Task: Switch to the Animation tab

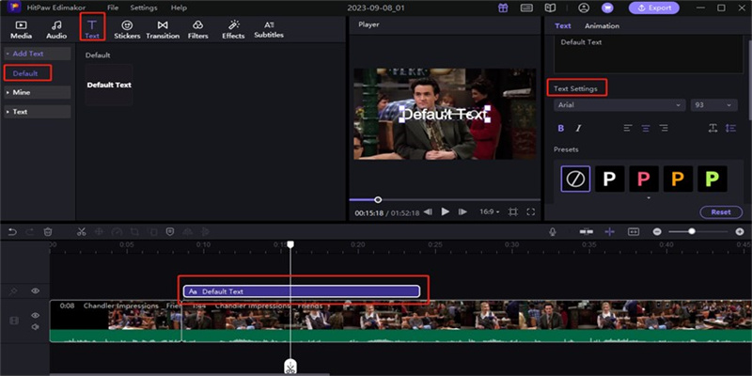Action: 602,26
